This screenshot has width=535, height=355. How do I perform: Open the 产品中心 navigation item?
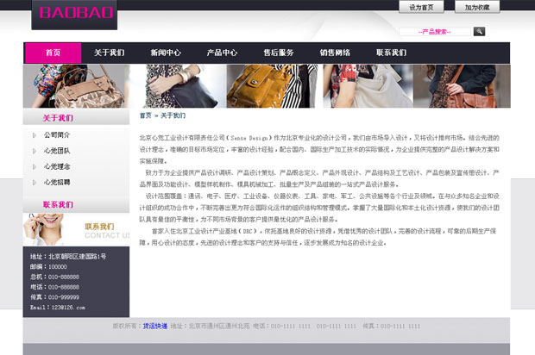point(222,53)
